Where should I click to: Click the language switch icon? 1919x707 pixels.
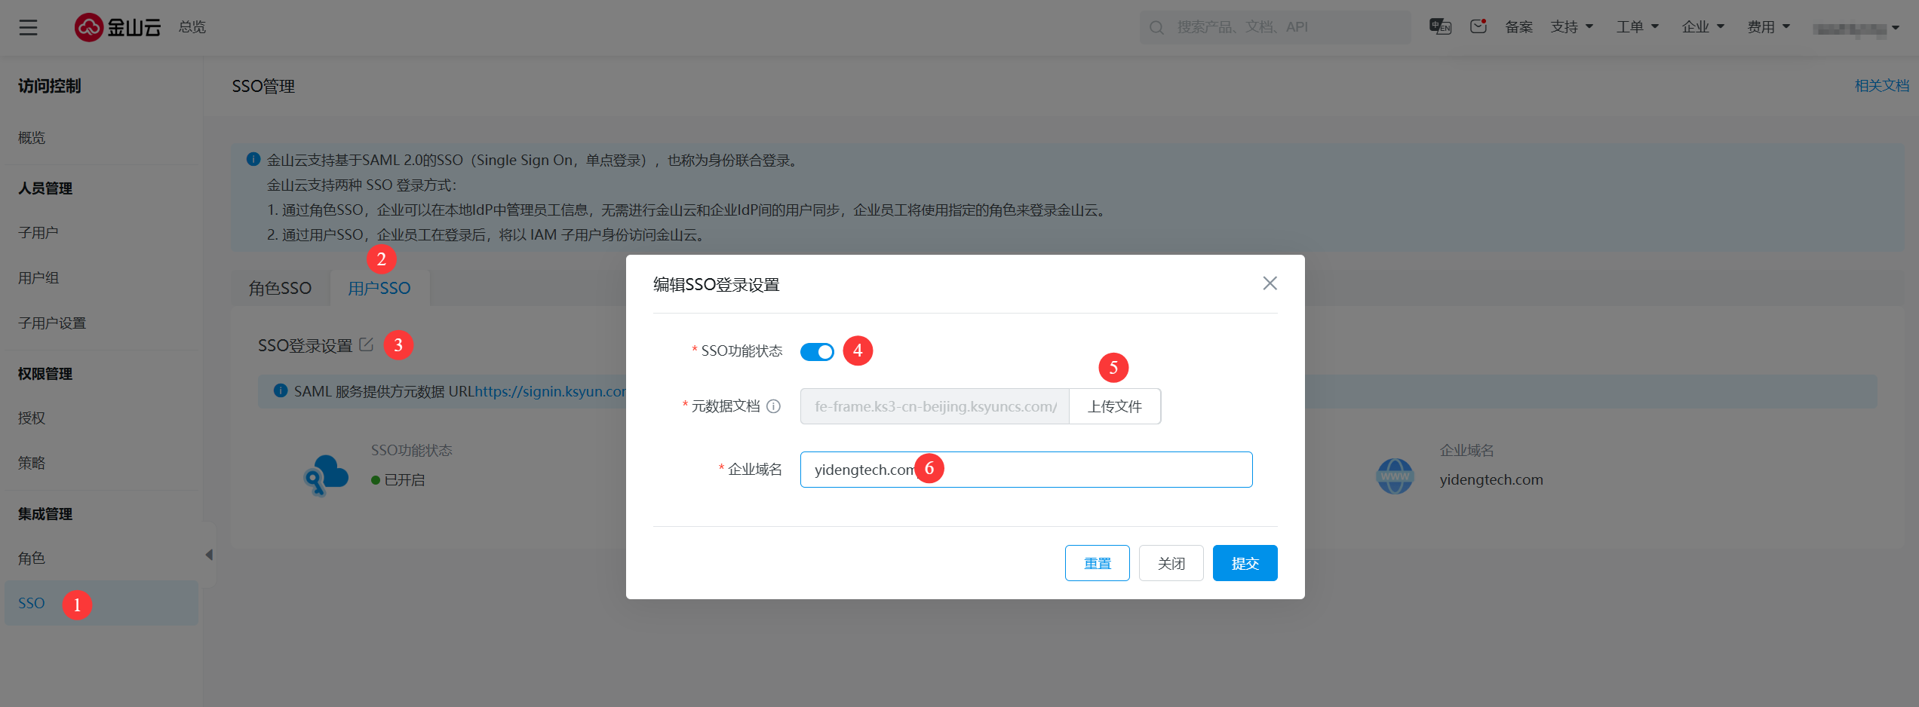tap(1439, 27)
